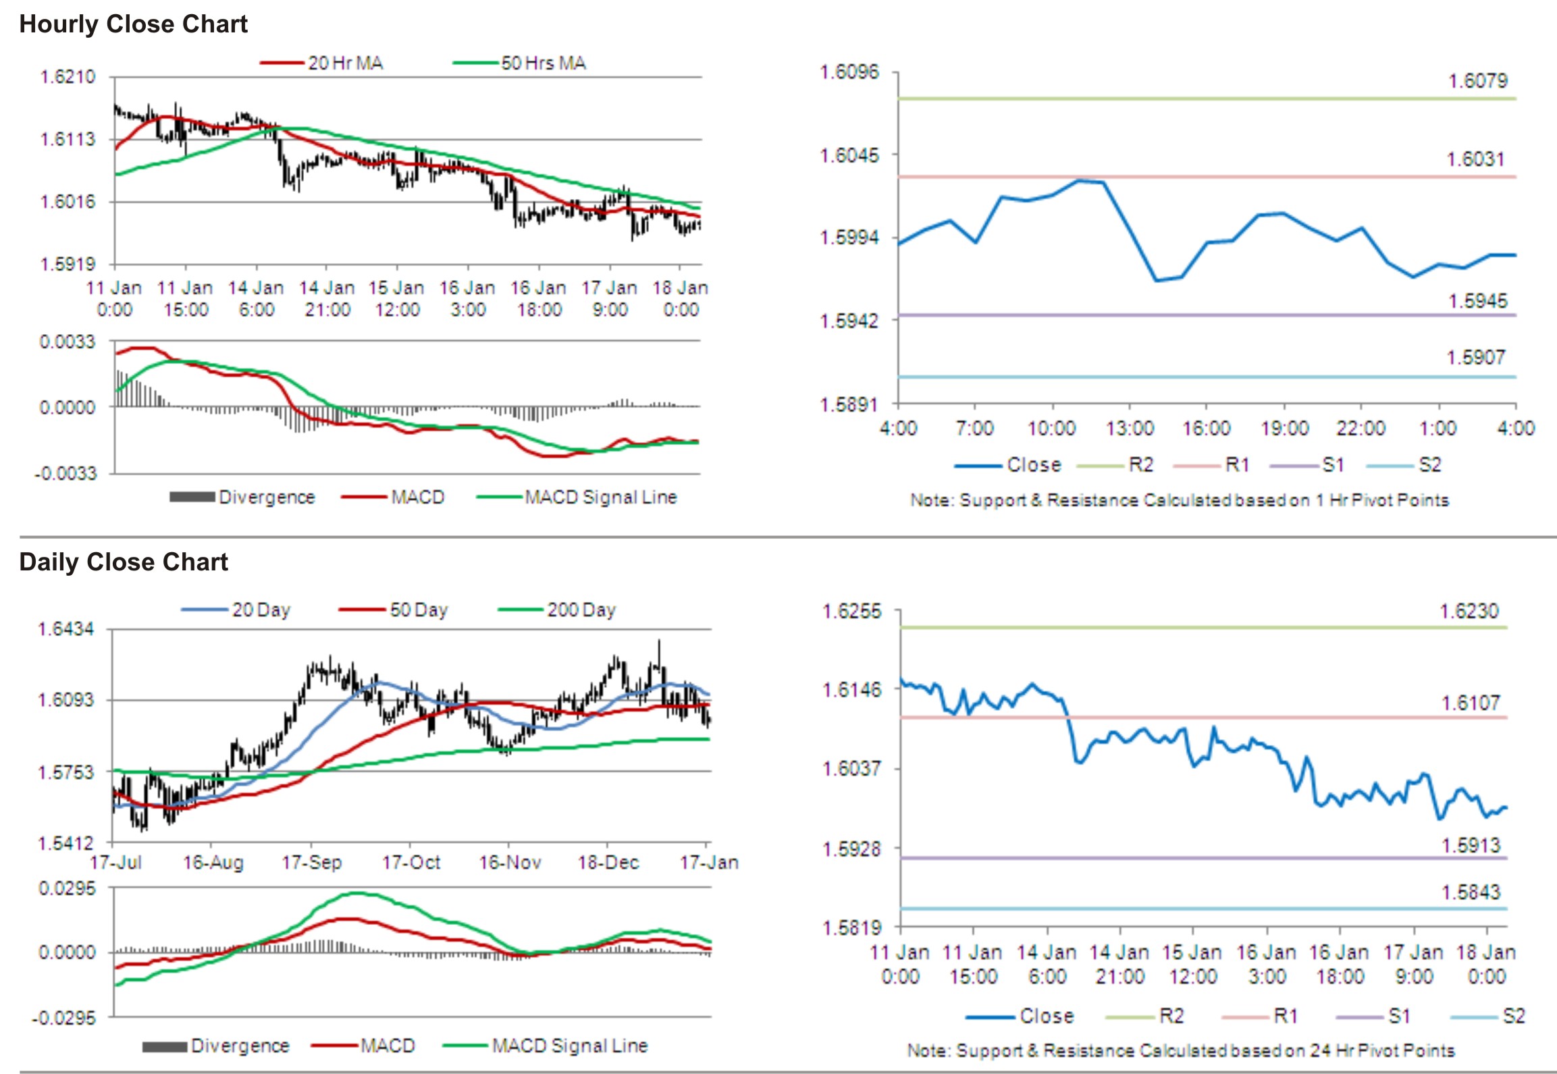Click the 1:00 x-axis label
1557x1074 pixels.
1438,429
